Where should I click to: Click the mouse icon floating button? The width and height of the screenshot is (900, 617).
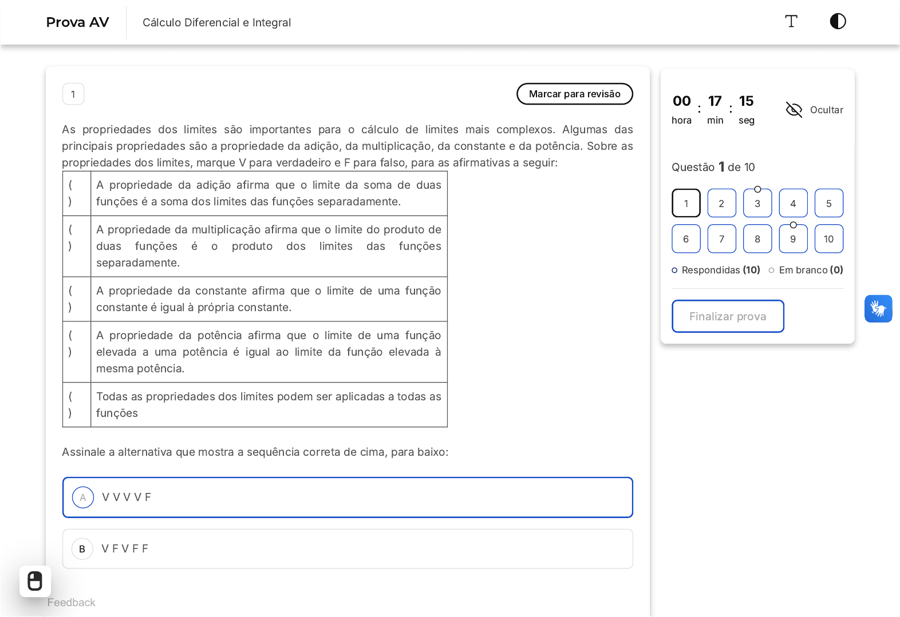(x=35, y=581)
